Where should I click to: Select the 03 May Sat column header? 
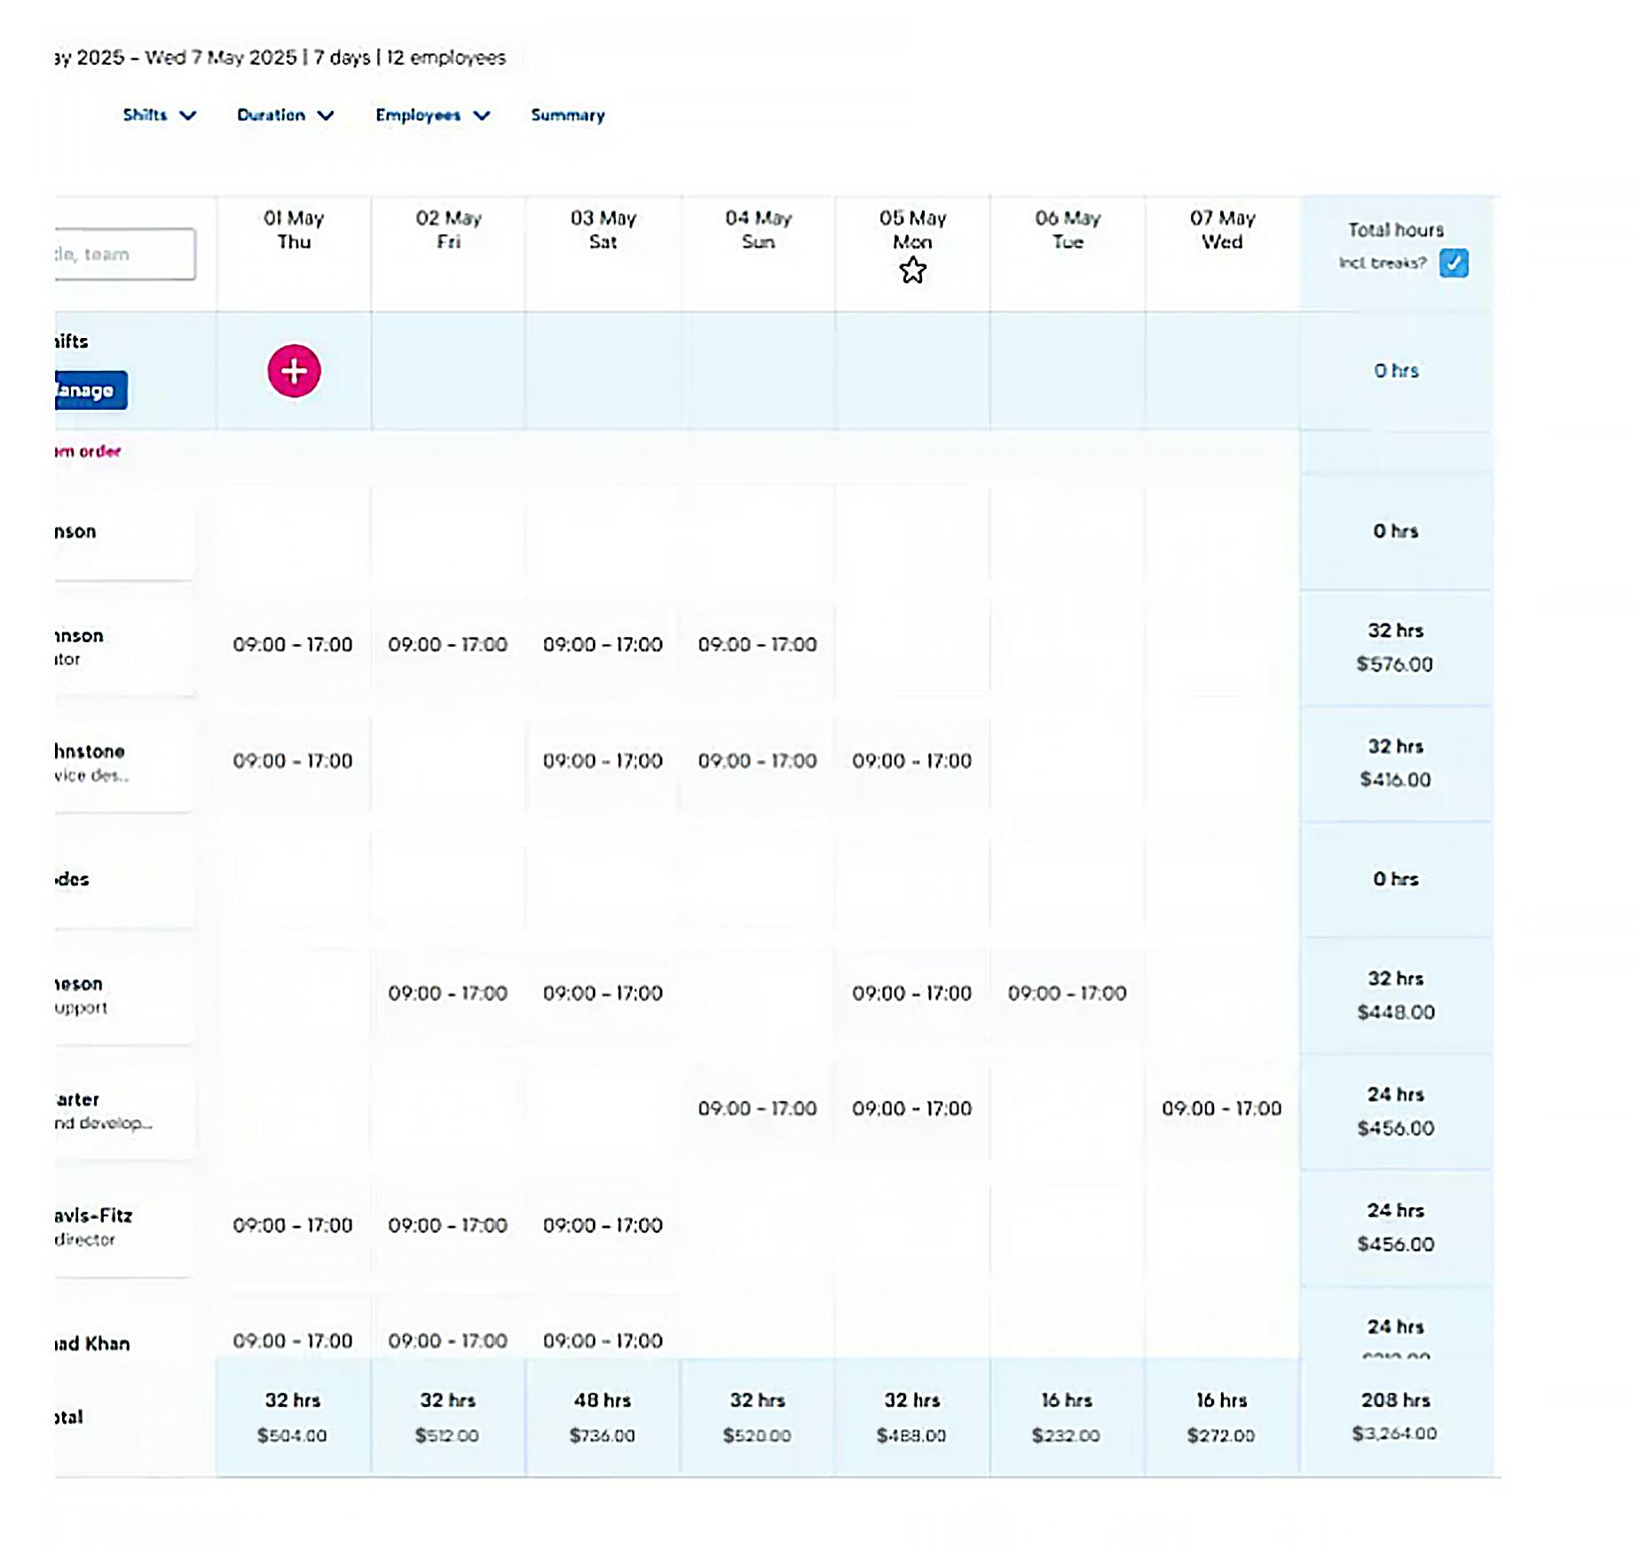(603, 230)
